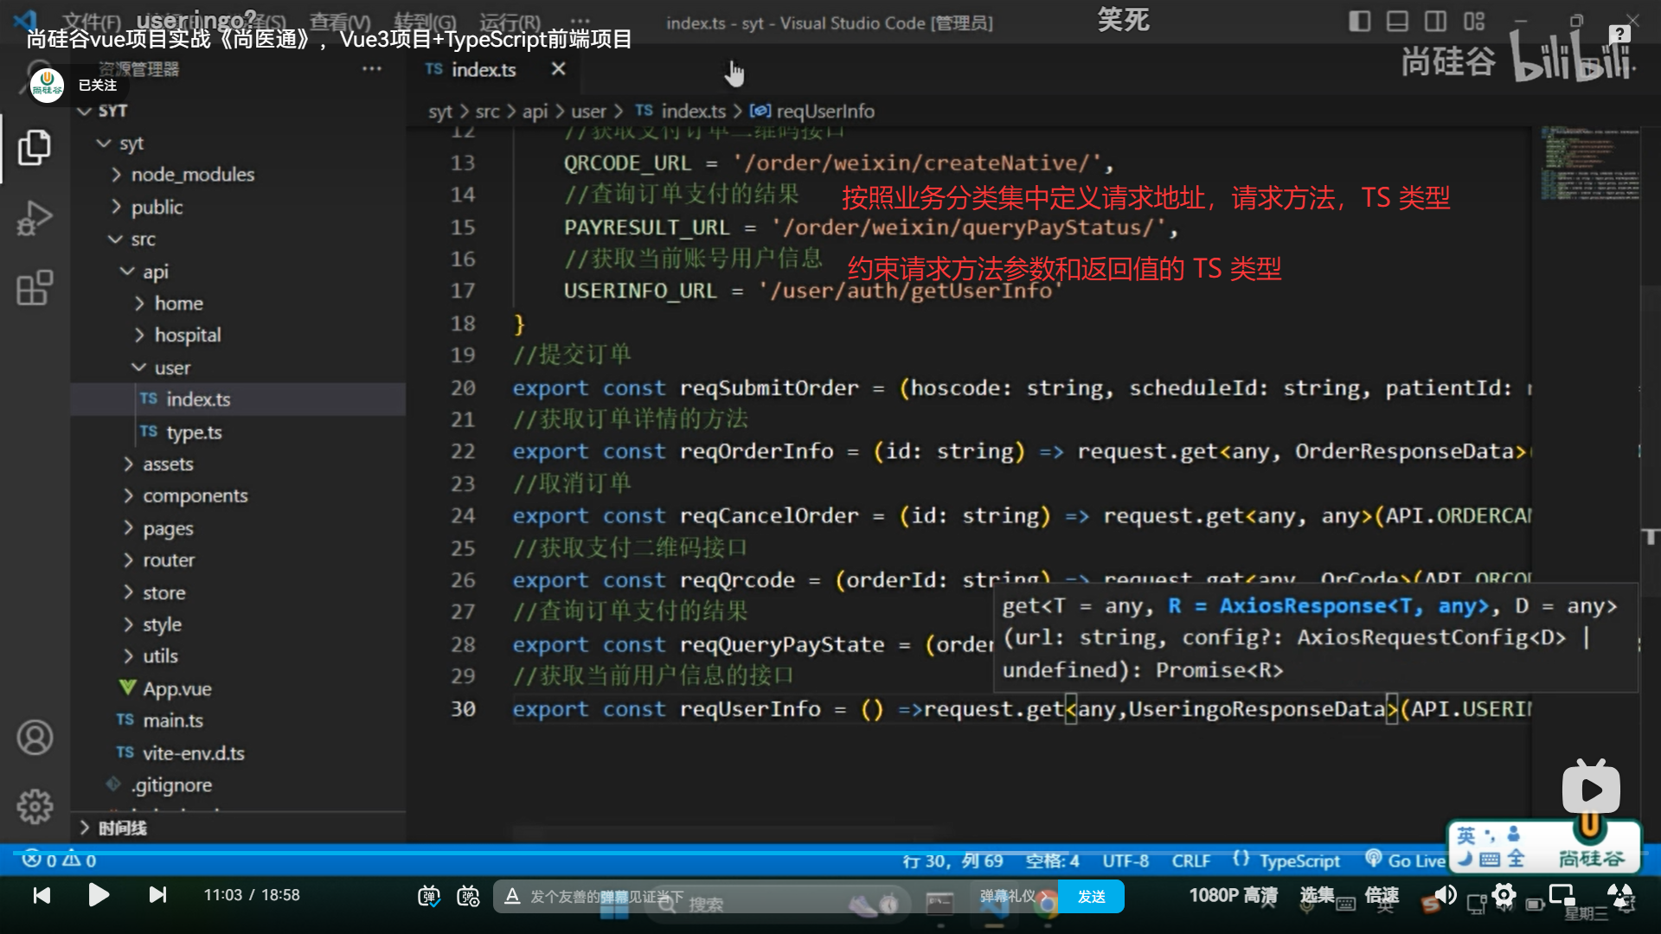Click the player settings gear icon

(1504, 895)
